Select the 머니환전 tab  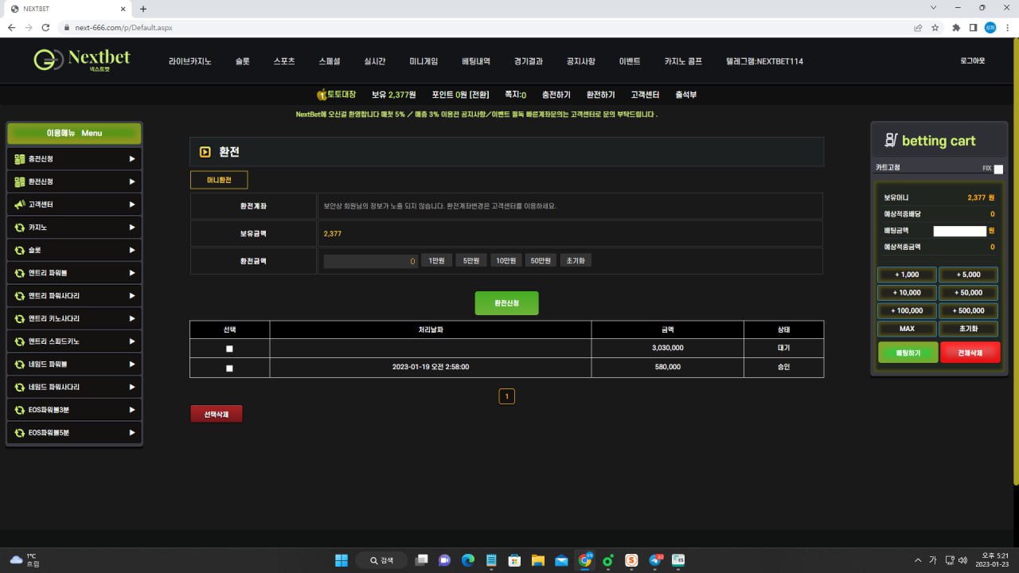coord(219,180)
